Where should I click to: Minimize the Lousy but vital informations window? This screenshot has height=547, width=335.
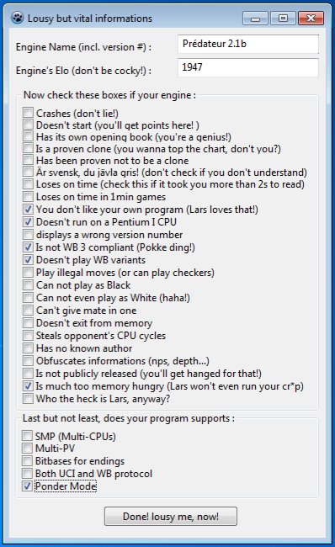255,19
